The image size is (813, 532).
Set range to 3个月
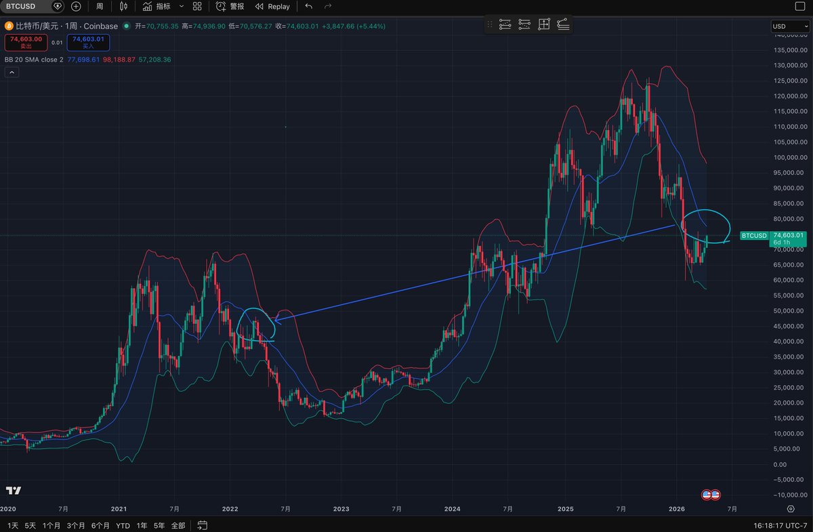pyautogui.click(x=75, y=525)
